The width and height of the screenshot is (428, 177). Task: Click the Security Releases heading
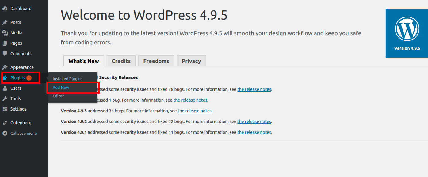[118, 77]
